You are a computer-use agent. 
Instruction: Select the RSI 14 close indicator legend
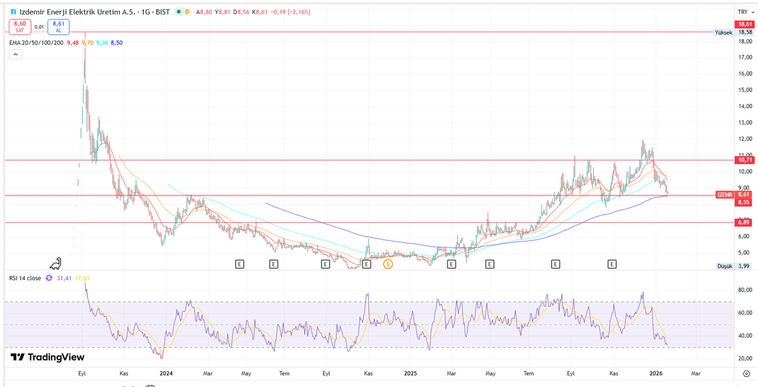coord(25,278)
